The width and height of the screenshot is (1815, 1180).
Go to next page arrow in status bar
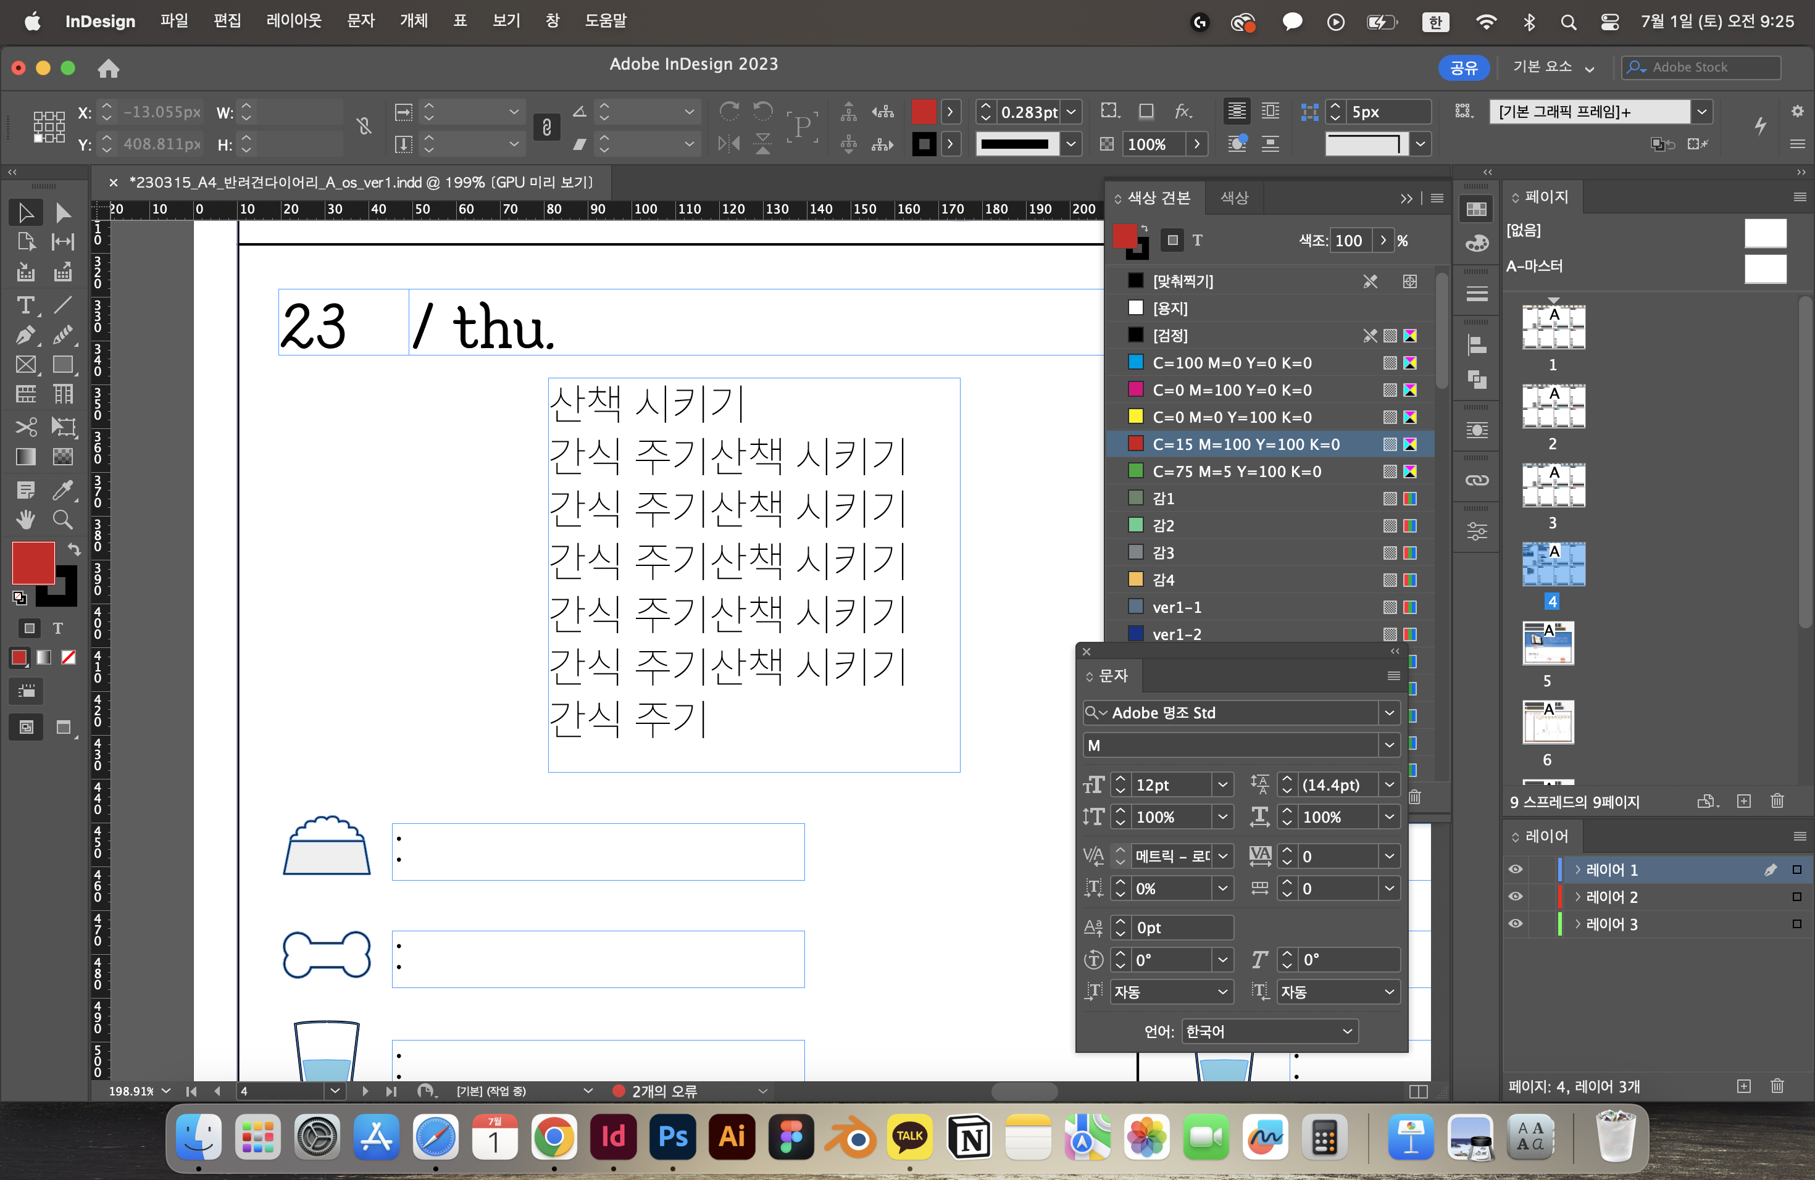tap(364, 1092)
